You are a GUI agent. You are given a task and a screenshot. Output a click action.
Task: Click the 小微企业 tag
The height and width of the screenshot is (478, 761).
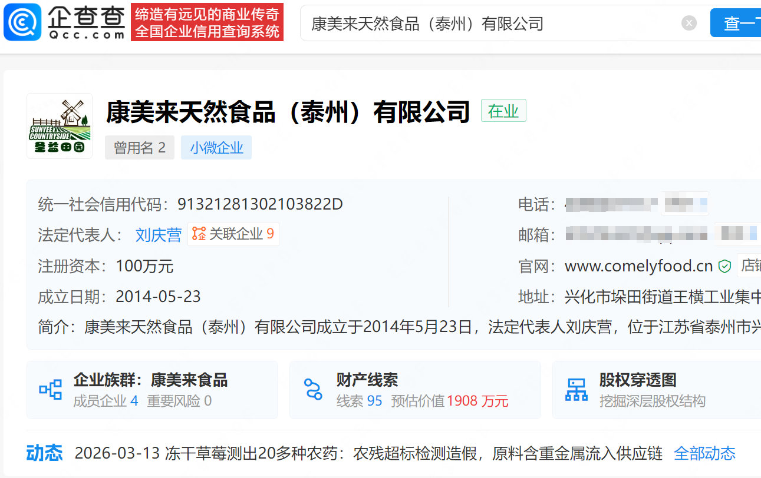pos(216,148)
